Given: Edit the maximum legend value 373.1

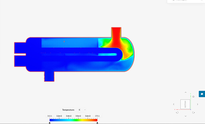Looking at the screenshot, I should pyautogui.click(x=97, y=116).
